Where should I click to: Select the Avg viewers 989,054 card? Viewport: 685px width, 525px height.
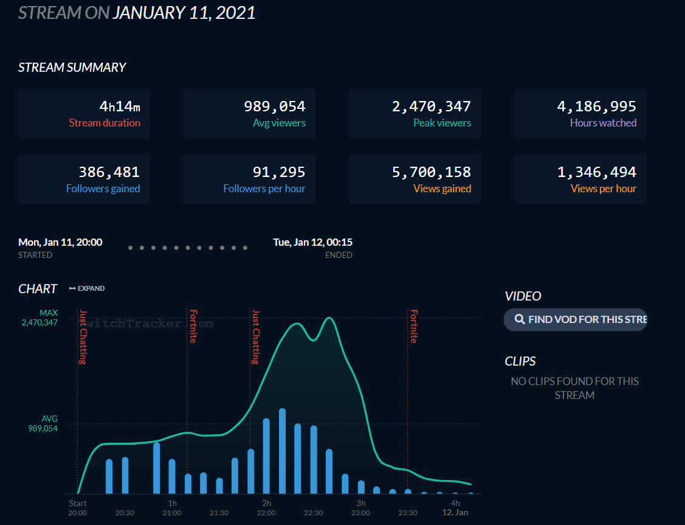tap(249, 113)
